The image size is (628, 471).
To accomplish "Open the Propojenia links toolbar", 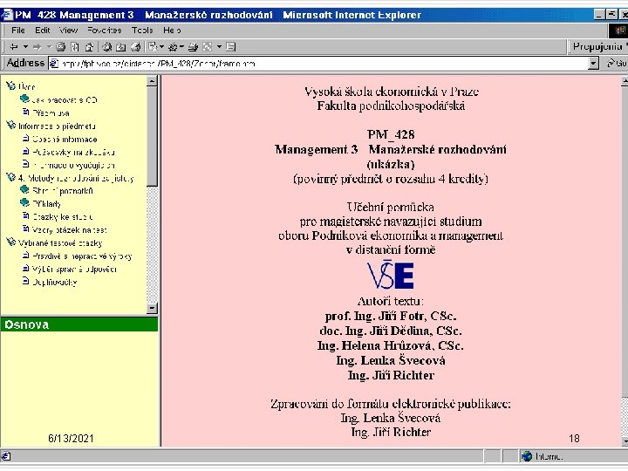I will (597, 47).
